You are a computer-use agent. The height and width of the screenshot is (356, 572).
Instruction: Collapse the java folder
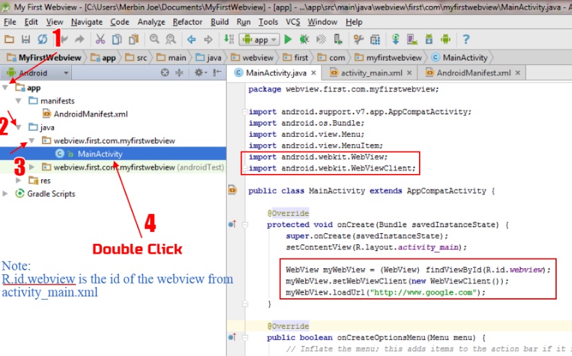[18, 127]
